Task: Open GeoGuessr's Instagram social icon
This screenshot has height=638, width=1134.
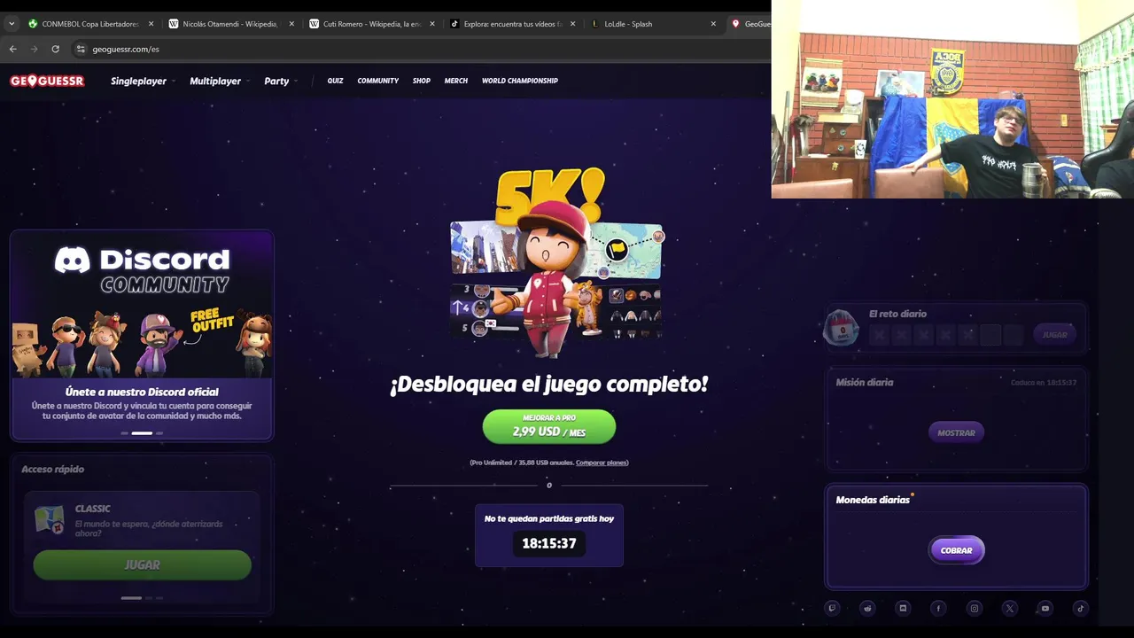Action: (975, 608)
